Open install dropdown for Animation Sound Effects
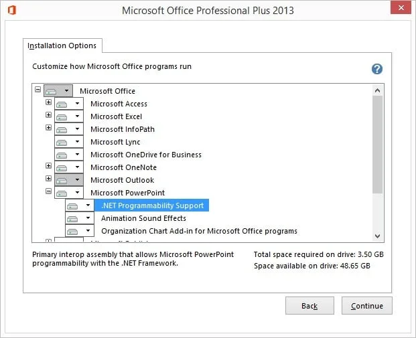This screenshot has height=338, width=416. click(80, 218)
